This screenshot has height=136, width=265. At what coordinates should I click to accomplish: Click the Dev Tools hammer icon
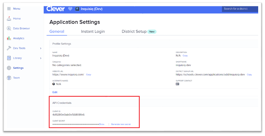(9, 48)
